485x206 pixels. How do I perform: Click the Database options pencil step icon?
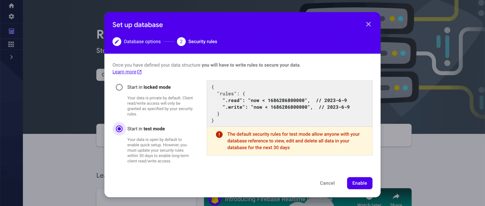click(117, 42)
